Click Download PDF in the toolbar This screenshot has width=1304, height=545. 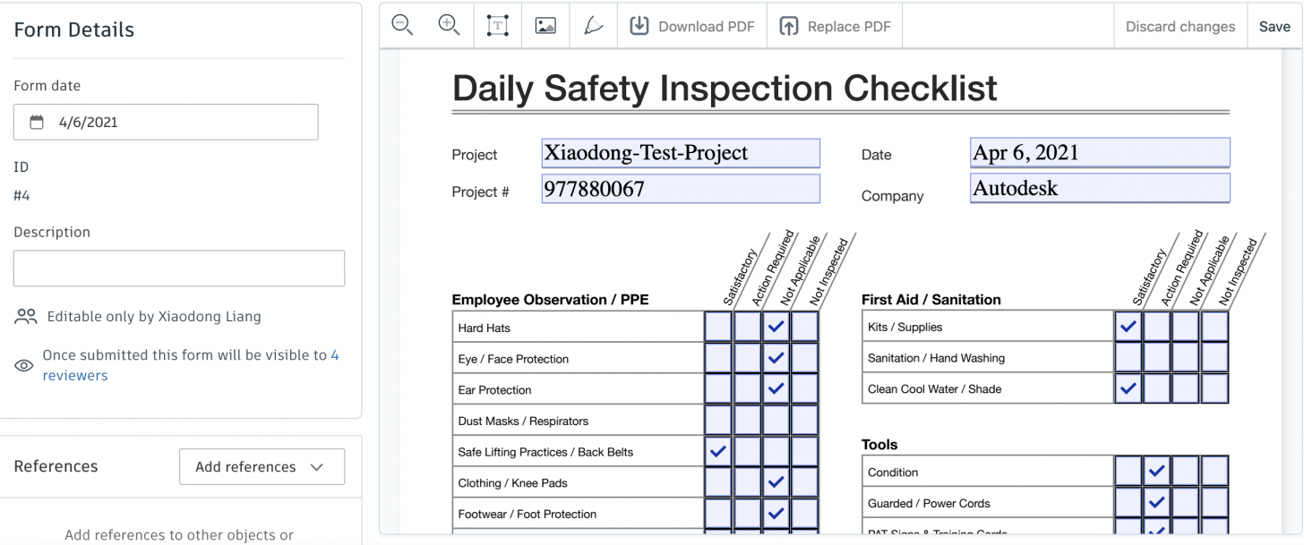click(x=692, y=26)
